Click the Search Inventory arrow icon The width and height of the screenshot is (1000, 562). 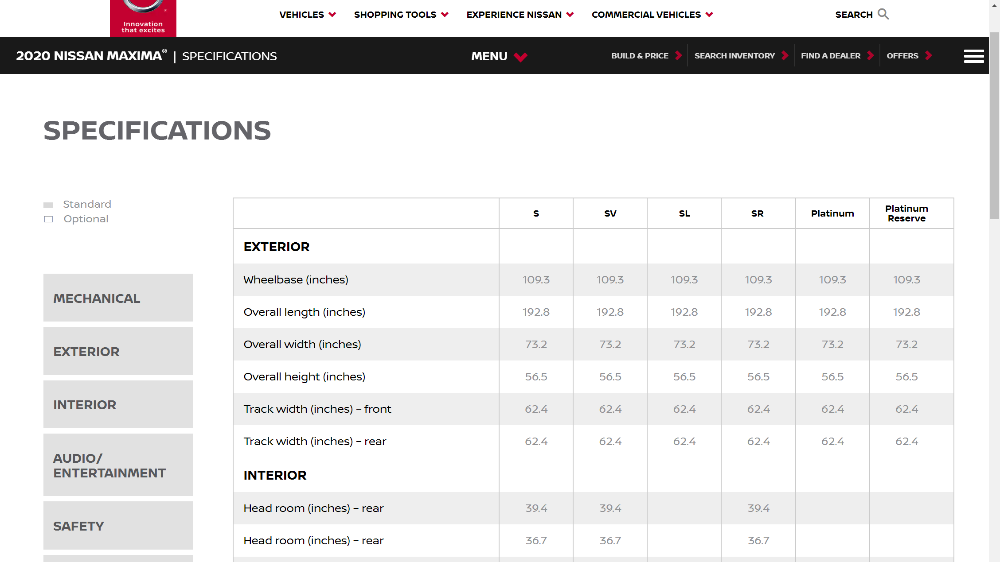point(785,56)
